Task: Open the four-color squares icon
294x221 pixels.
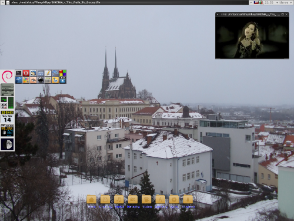Action: [62, 73]
